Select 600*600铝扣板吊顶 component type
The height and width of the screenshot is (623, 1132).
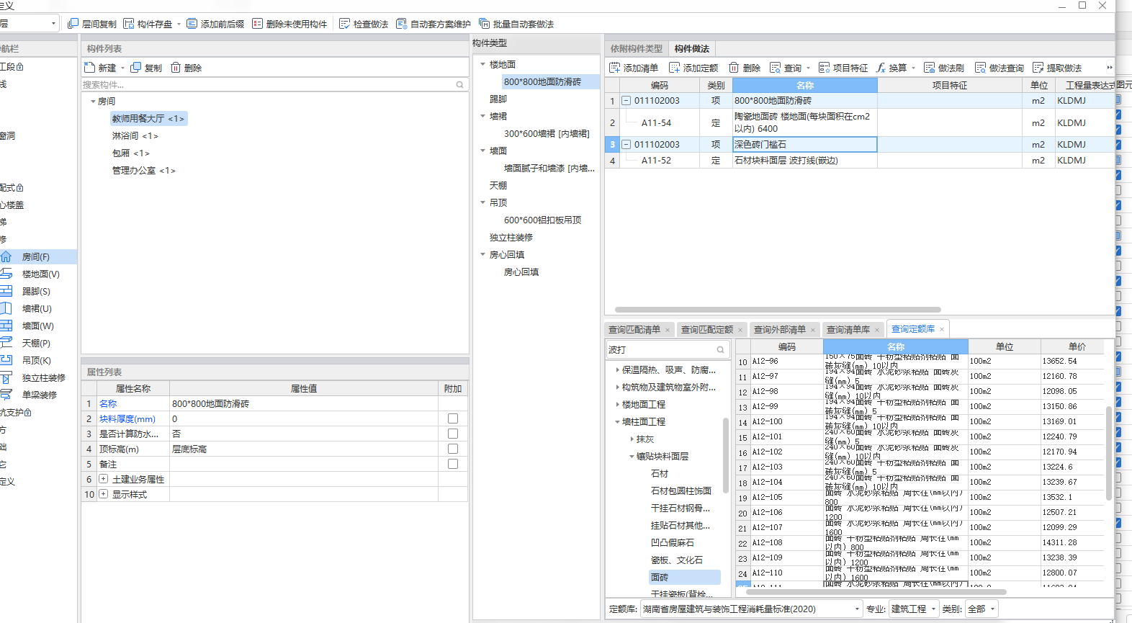(542, 220)
